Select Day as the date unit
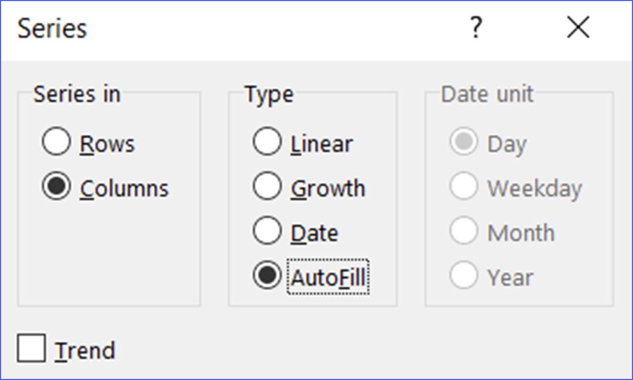 463,142
